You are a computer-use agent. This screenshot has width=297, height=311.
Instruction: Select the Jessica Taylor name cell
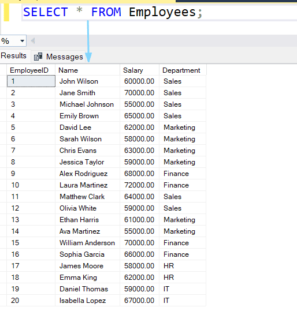[88, 162]
